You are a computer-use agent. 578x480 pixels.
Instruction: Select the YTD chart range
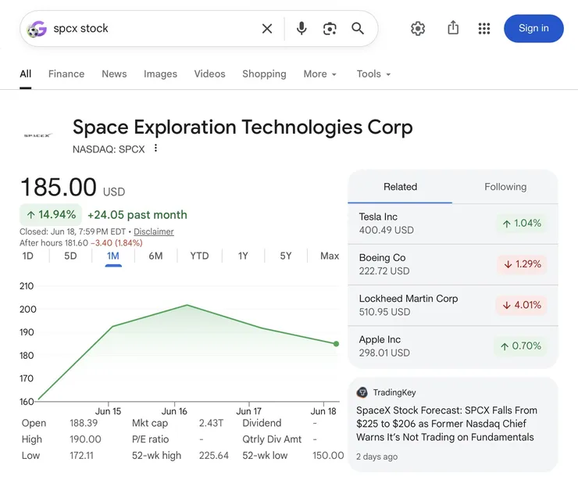tap(199, 256)
